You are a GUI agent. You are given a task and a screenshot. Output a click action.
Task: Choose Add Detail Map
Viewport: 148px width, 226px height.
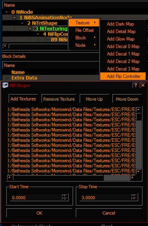click(x=123, y=31)
